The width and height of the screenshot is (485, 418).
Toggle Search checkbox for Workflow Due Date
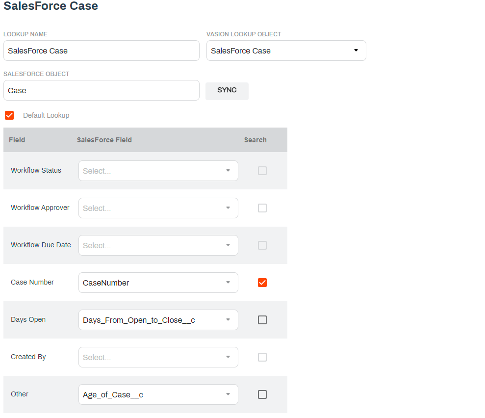(262, 245)
